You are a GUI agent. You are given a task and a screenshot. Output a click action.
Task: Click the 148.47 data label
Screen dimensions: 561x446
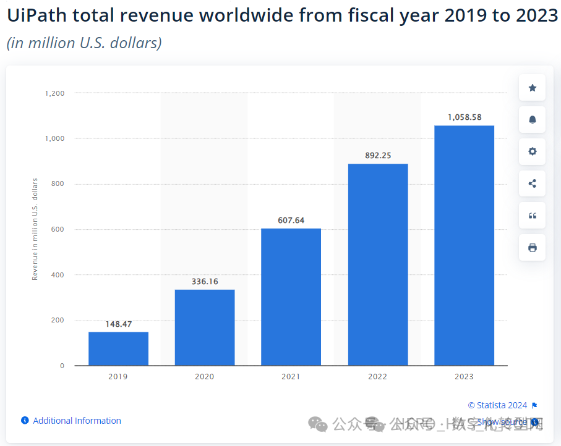118,324
